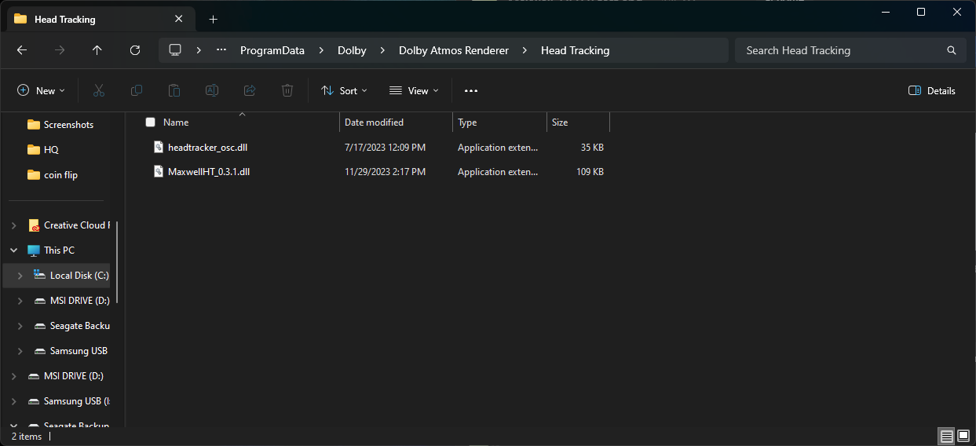
Task: Tick the select all items checkbox
Action: click(x=151, y=122)
